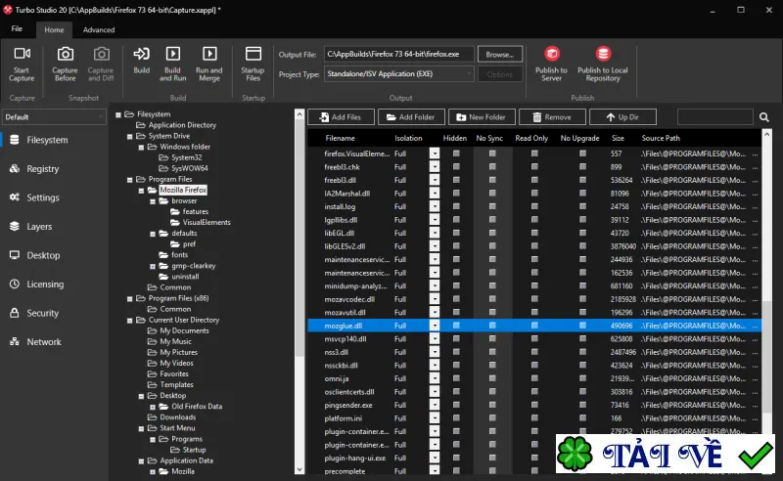Collapse the Current User Directory node

pos(130,321)
